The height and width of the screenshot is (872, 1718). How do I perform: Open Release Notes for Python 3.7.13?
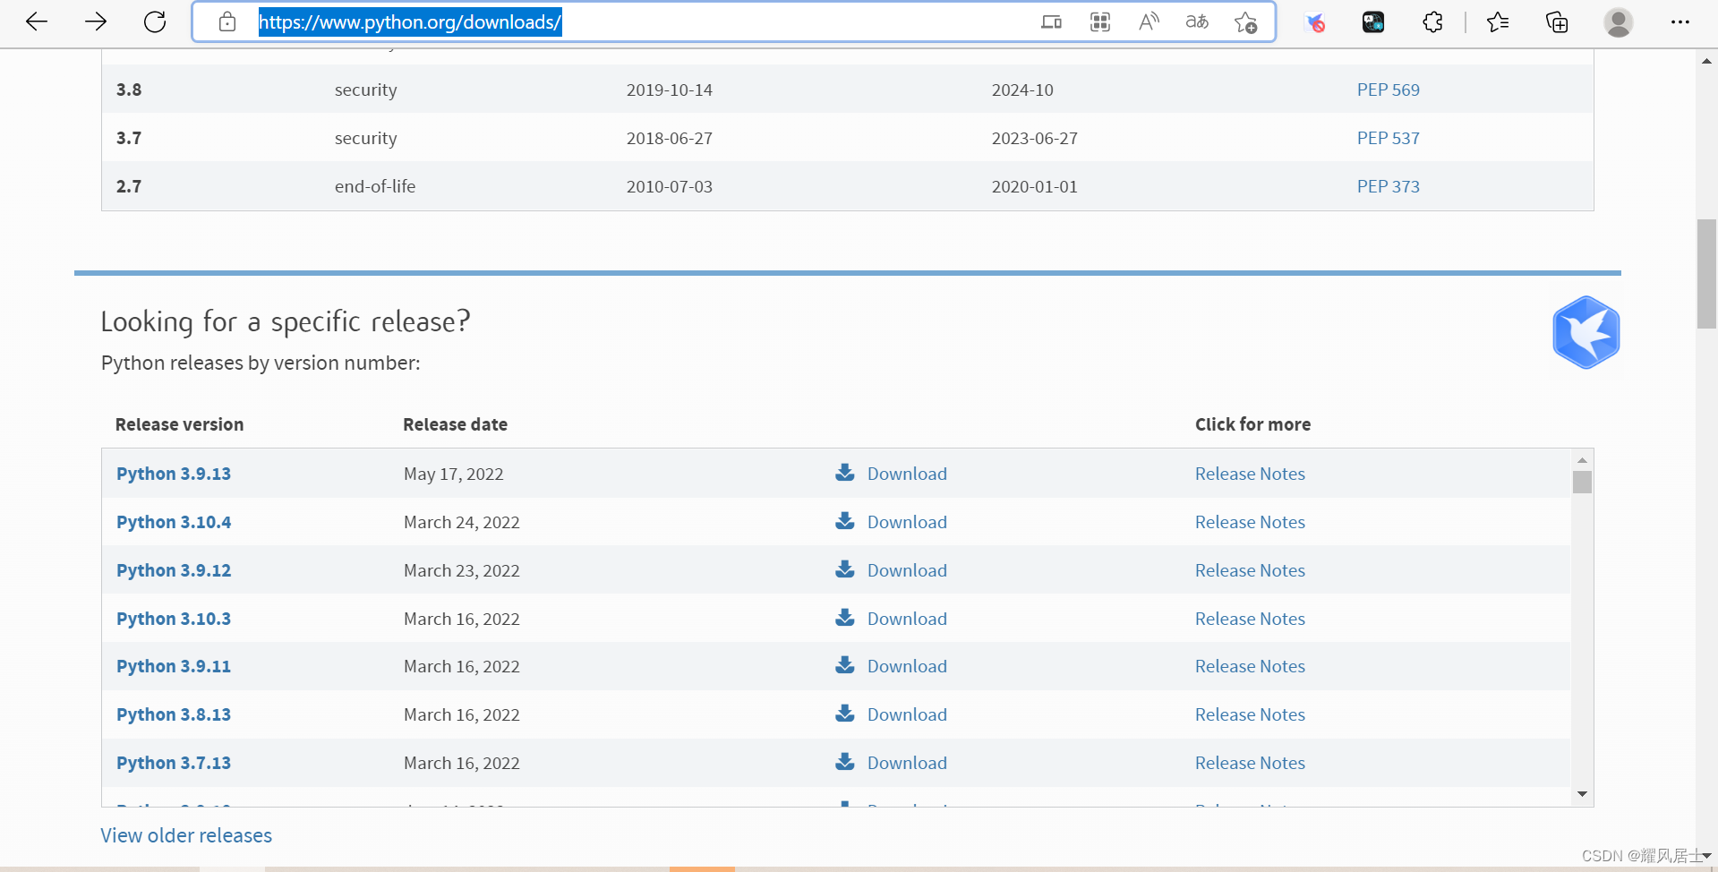point(1250,763)
